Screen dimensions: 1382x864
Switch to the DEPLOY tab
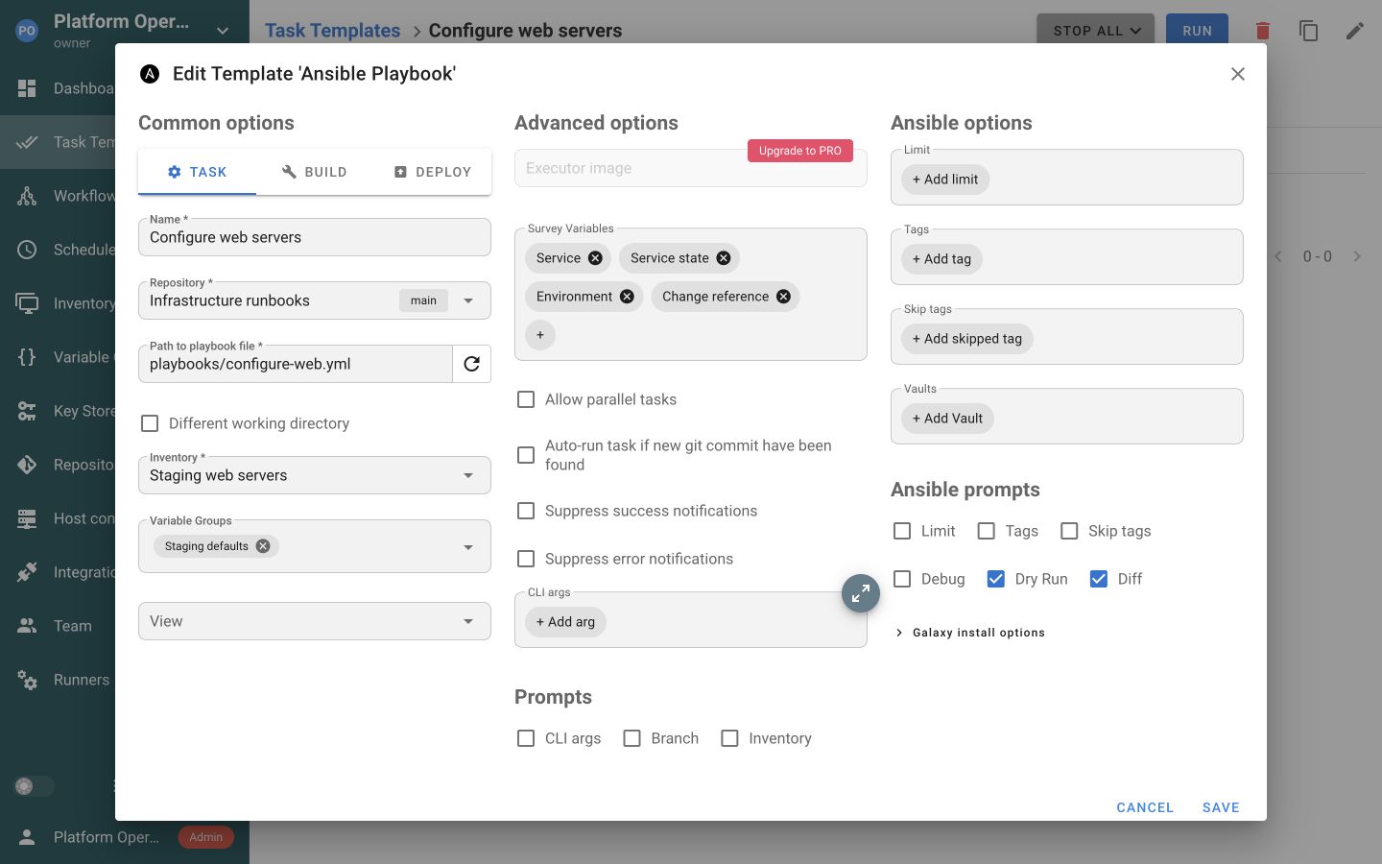(x=433, y=172)
